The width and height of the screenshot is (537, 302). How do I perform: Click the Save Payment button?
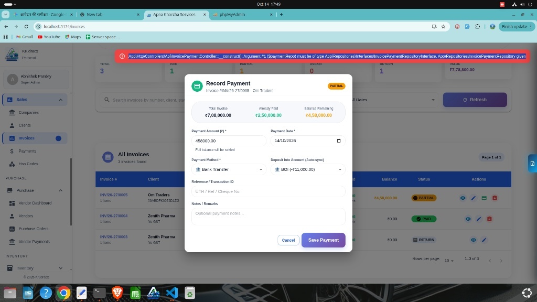click(323, 240)
